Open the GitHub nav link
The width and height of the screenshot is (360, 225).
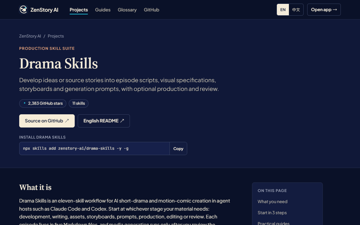151,10
